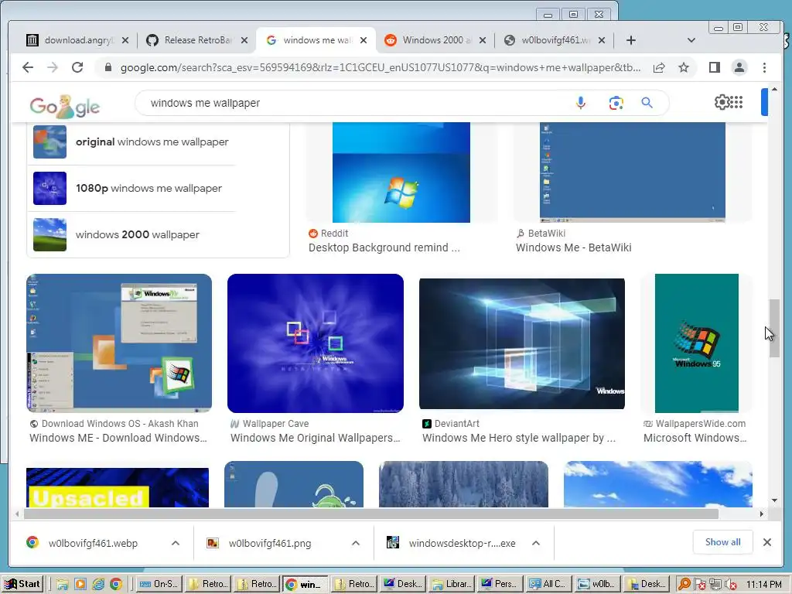
Task: Open Windows ME - Download Windows result link
Action: (118, 438)
